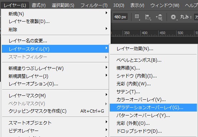The image size is (198, 137).
Task: Expand the レイヤーマスク(M) submenu
Action: pyautogui.click(x=55, y=95)
